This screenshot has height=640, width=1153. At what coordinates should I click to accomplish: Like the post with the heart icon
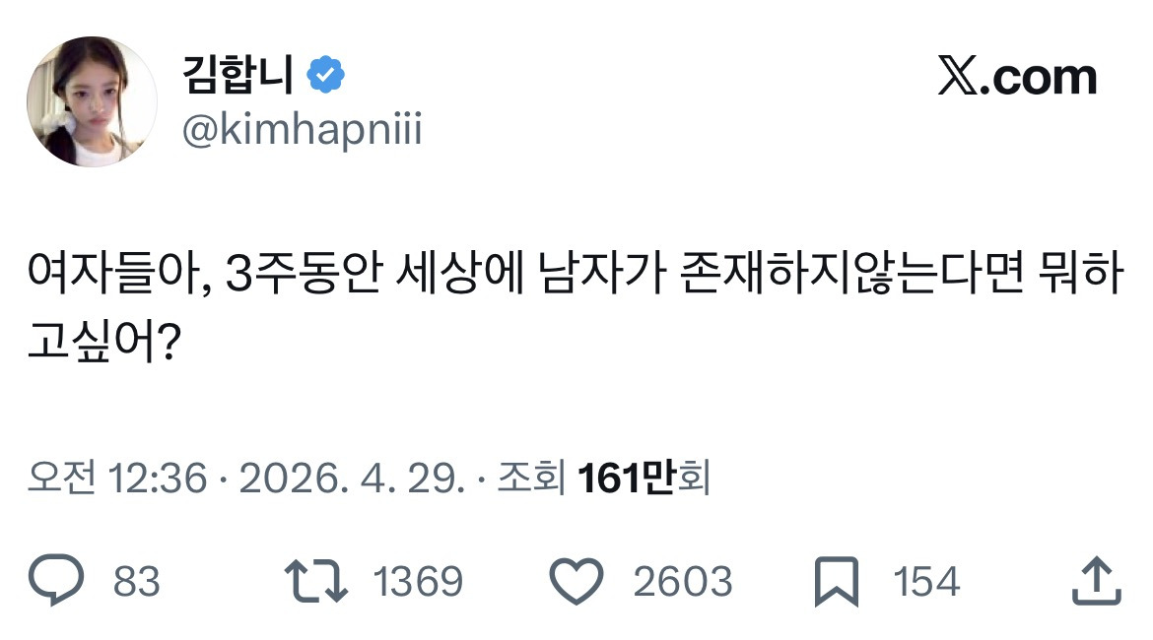[x=576, y=581]
